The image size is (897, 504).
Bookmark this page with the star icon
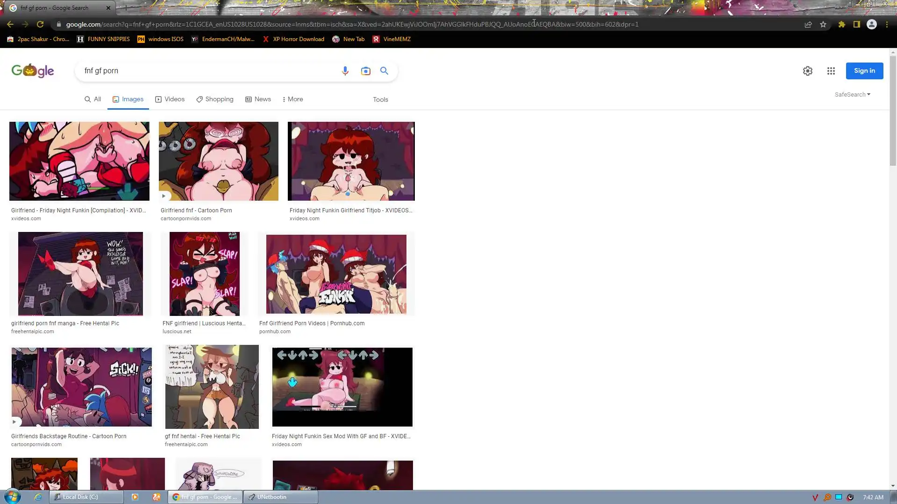pos(823,24)
